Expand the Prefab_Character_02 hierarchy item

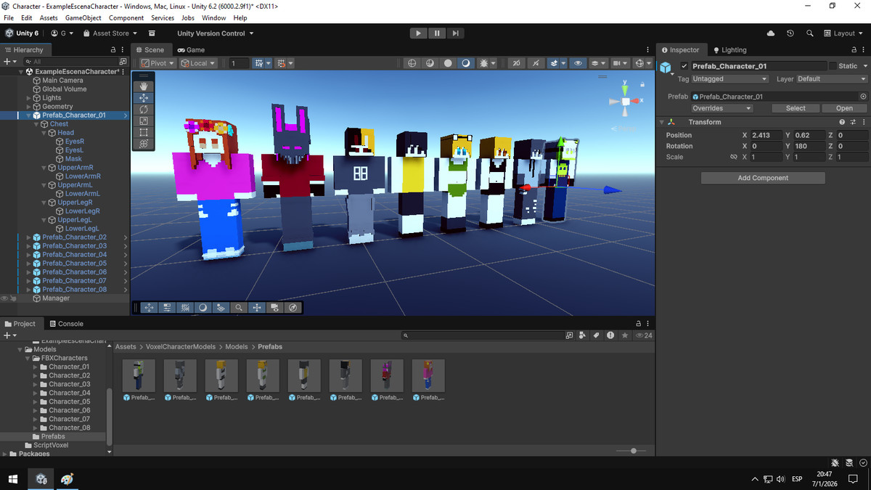coord(28,237)
